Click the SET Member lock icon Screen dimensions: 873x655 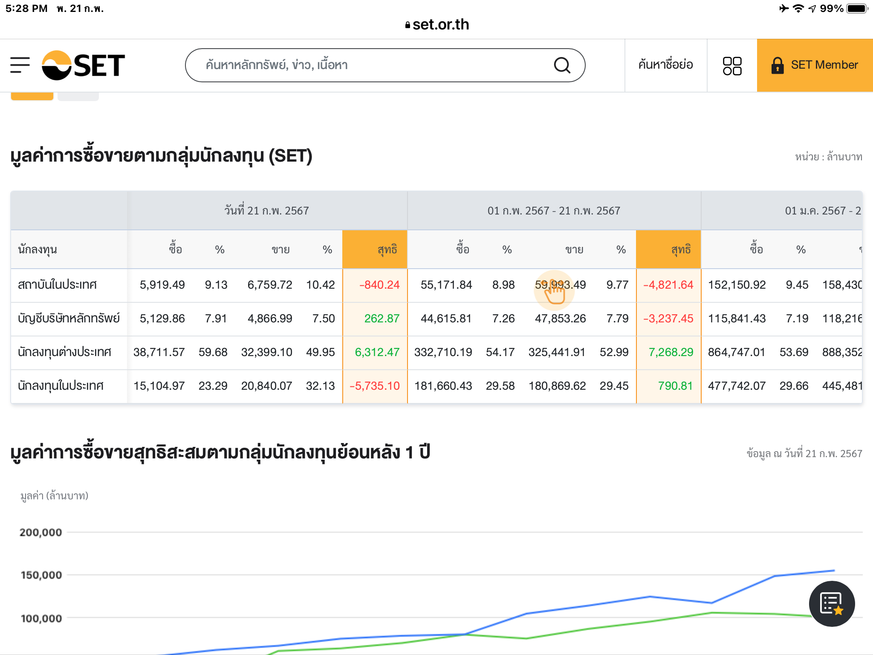point(777,65)
